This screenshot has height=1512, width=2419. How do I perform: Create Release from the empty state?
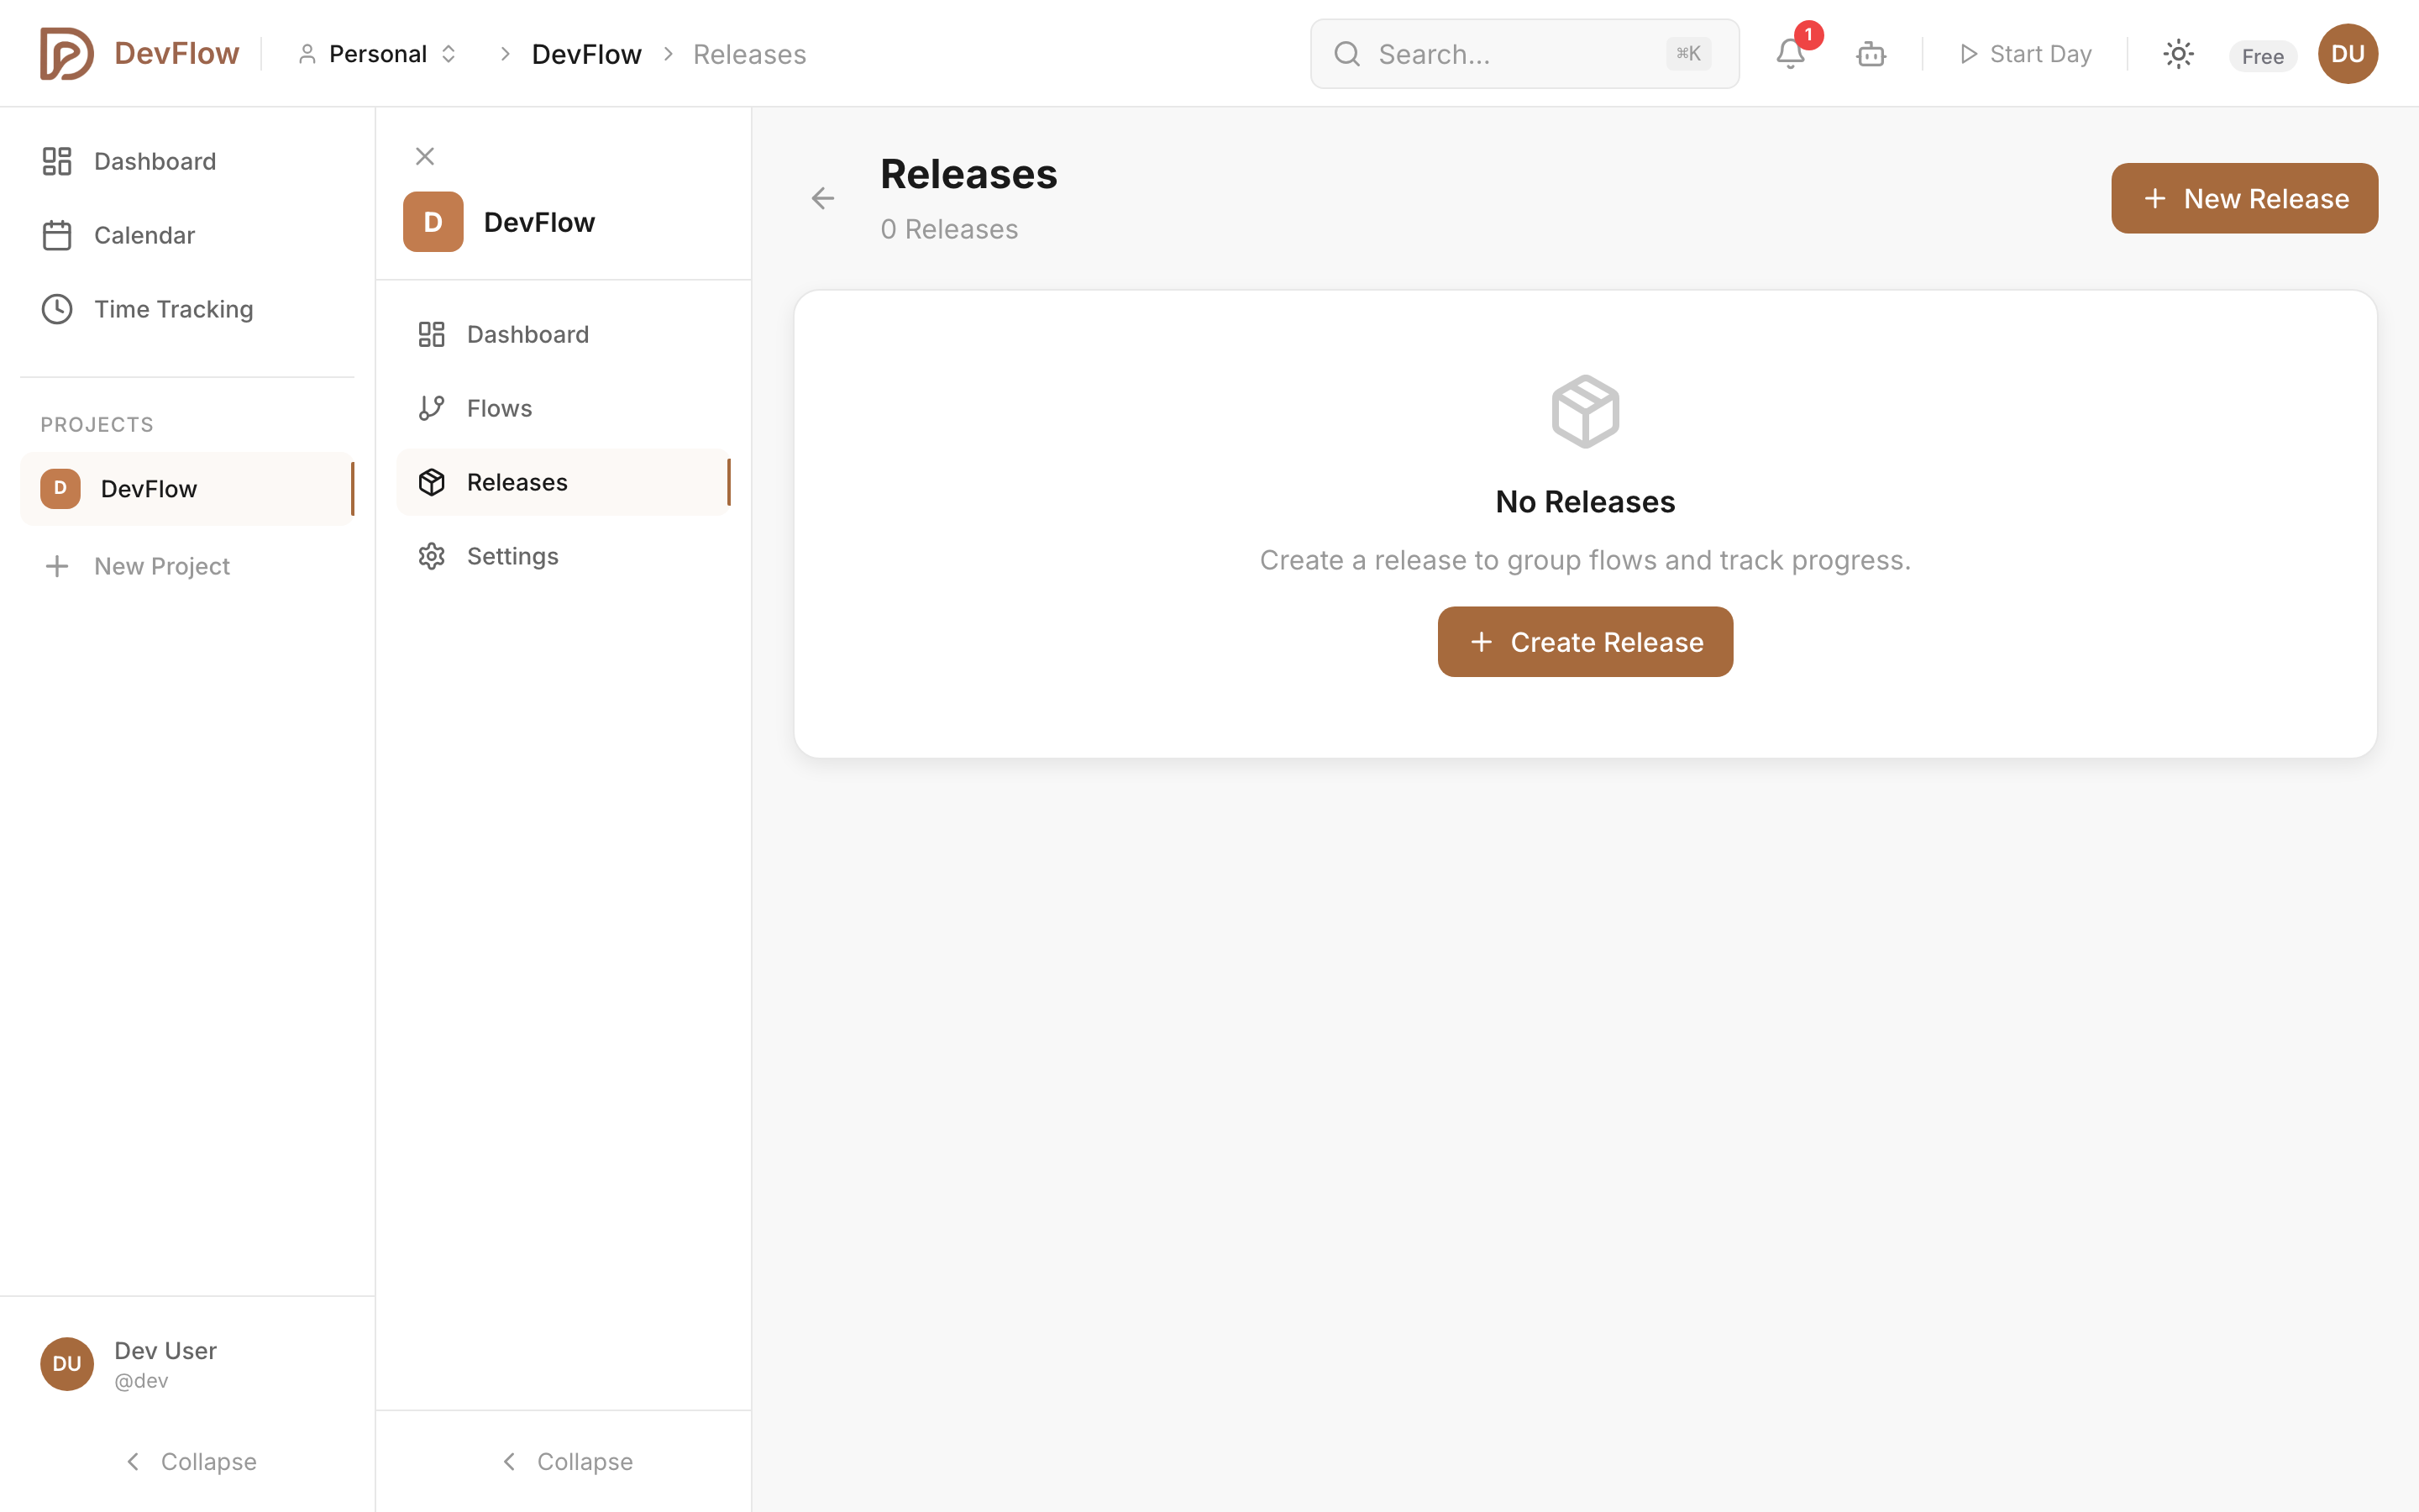[1584, 641]
